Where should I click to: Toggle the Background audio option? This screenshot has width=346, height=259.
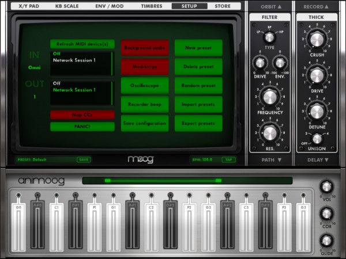[145, 48]
